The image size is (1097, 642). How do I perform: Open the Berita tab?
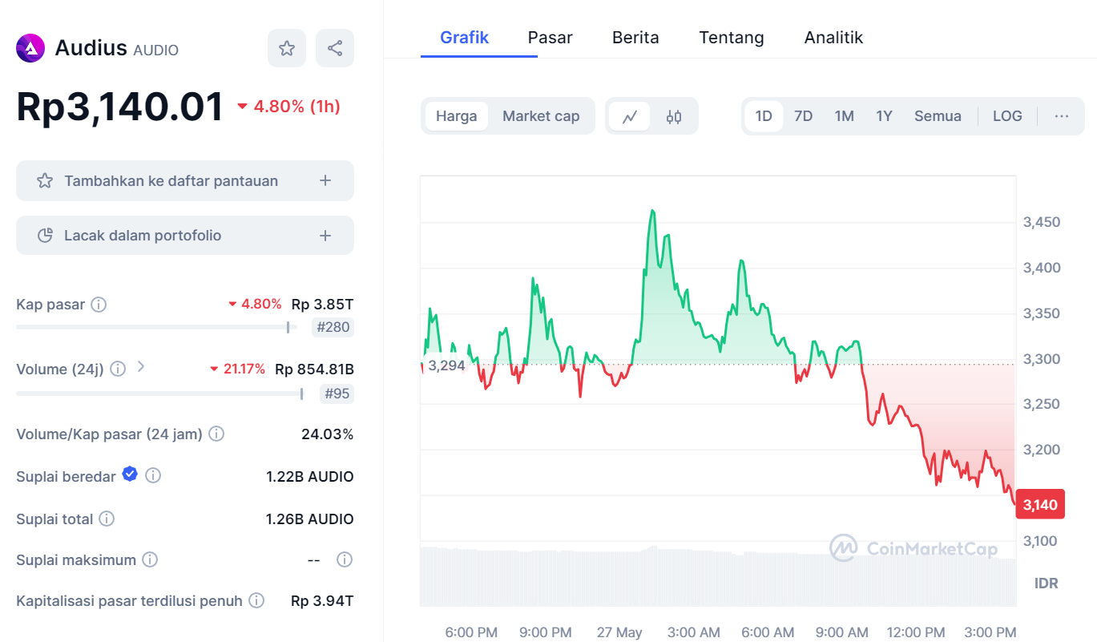pos(635,38)
